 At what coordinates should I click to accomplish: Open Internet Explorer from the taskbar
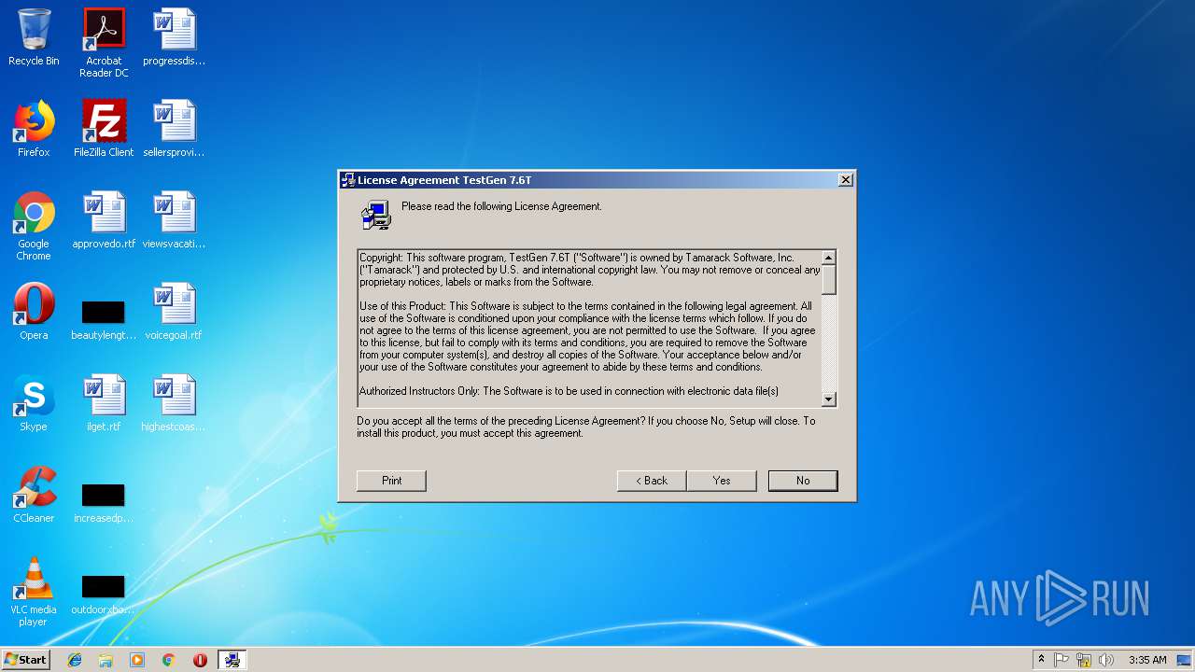tap(75, 660)
